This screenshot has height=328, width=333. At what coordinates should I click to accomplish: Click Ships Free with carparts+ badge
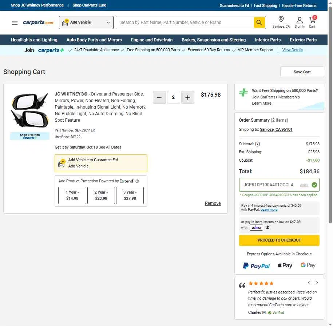click(x=30, y=136)
